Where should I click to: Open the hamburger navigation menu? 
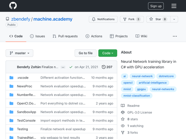(174, 6)
